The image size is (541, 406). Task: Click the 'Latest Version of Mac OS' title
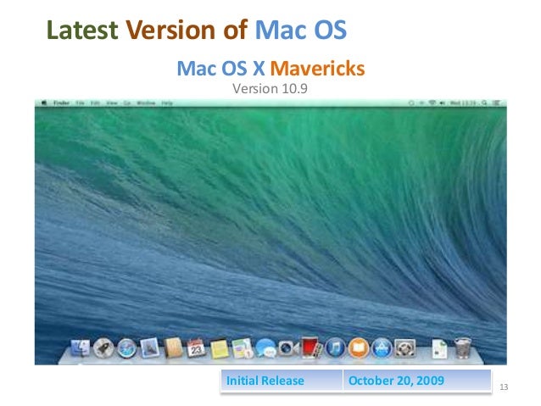(x=197, y=30)
